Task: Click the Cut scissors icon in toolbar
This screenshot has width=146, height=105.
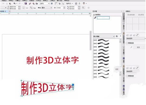Action: coord(3,3)
